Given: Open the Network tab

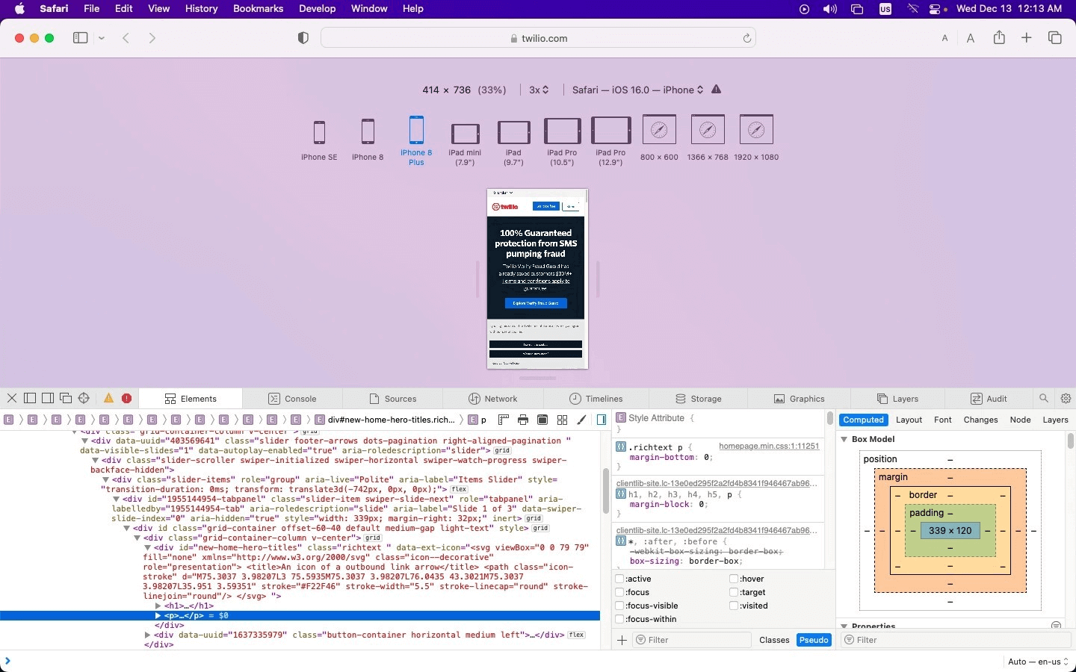Looking at the screenshot, I should coord(492,399).
